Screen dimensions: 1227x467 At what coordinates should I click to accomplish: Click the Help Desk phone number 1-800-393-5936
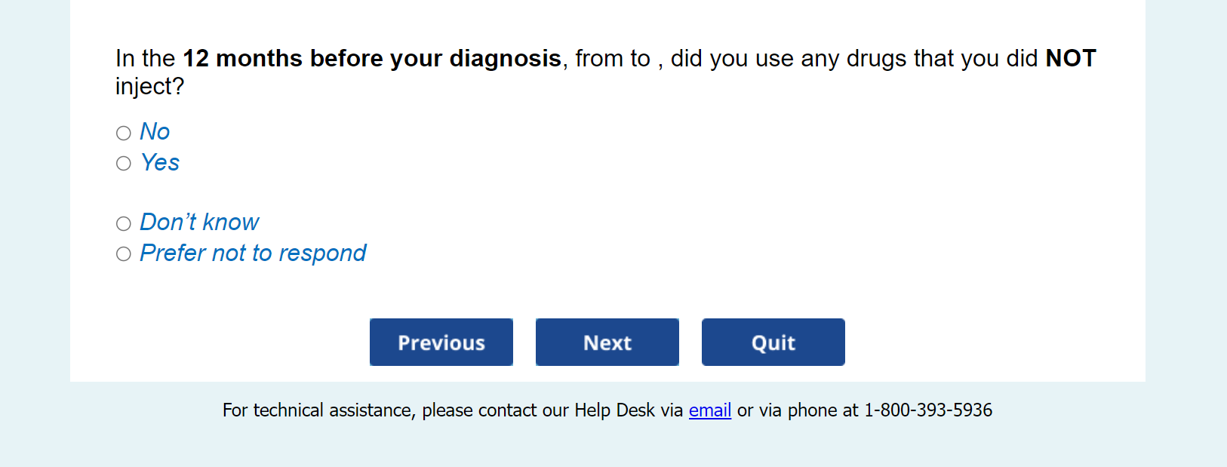927,410
